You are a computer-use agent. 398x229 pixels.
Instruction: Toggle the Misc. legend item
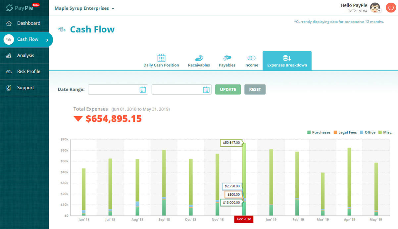pos(385,132)
